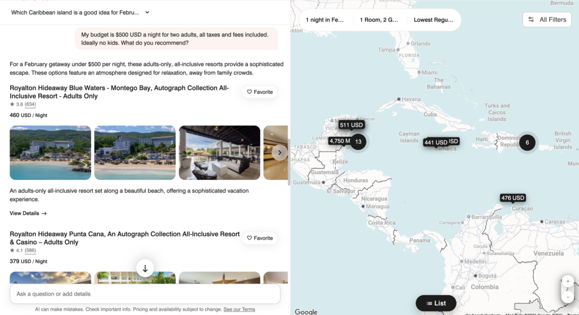Open the '1 Room, 2 G...' guests filter
579x315 pixels.
tap(379, 20)
